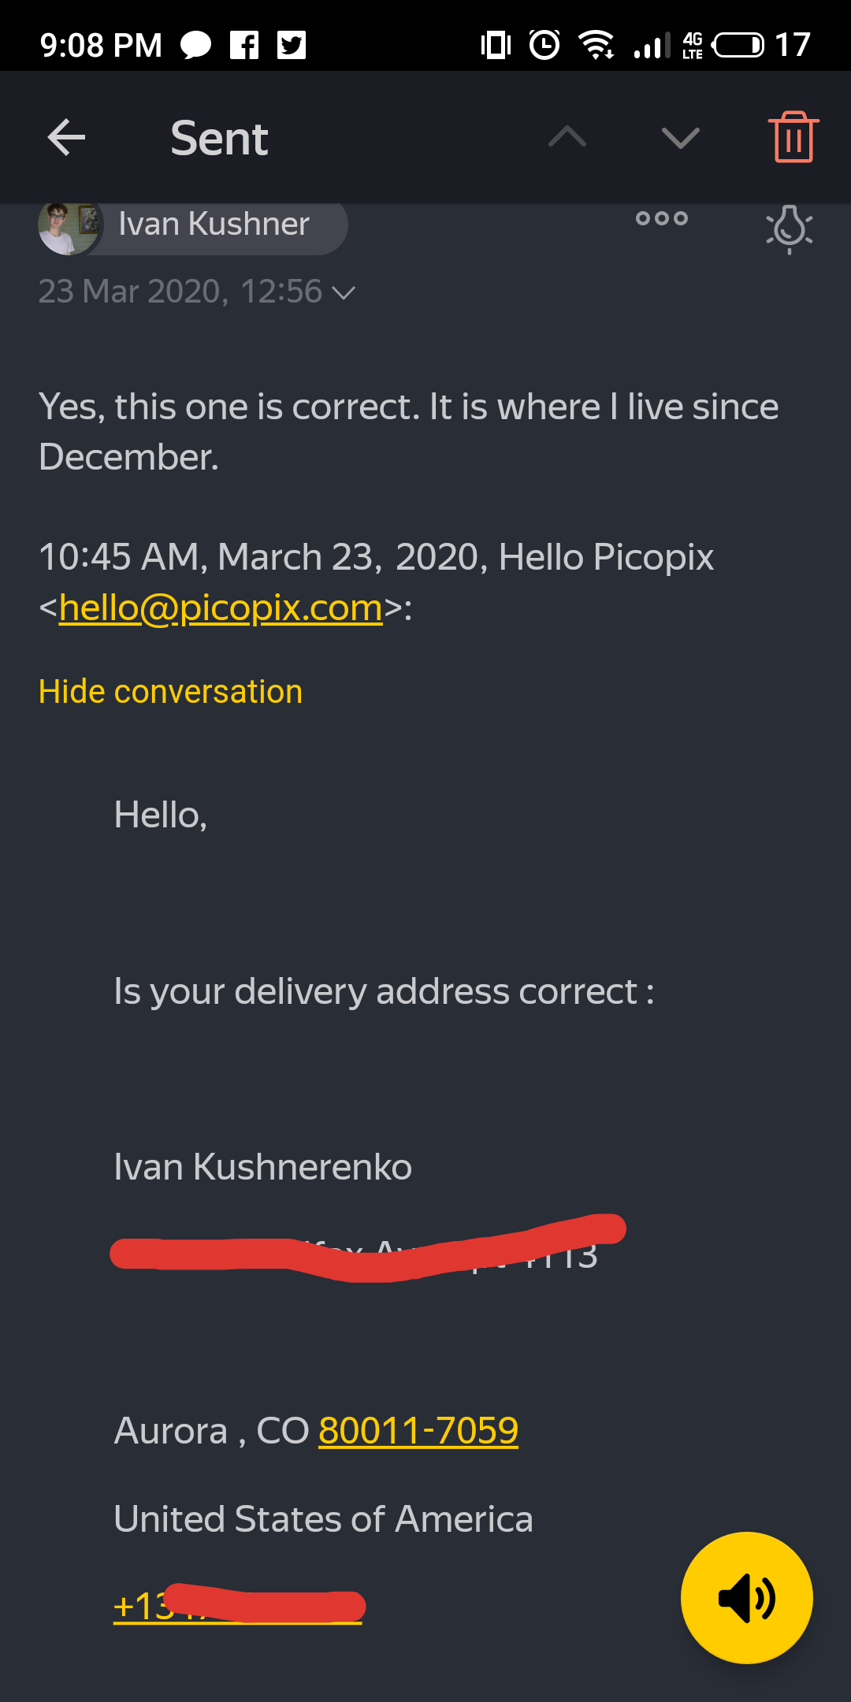Open the Twitter notification icon in status bar
Viewport: 851px width, 1702px height.
[x=292, y=45]
